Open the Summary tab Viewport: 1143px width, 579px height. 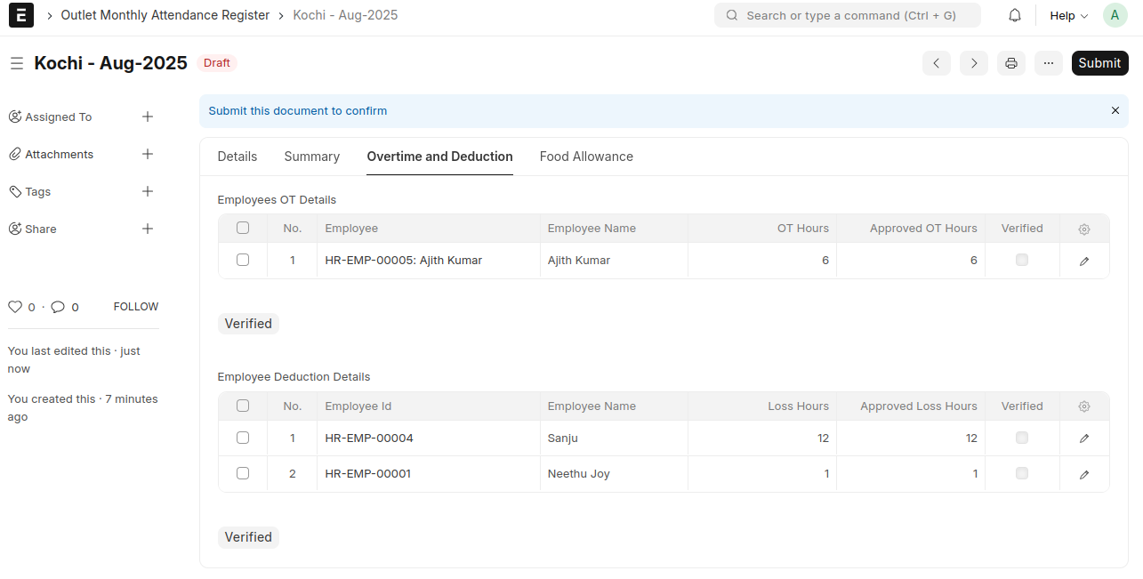click(x=311, y=157)
